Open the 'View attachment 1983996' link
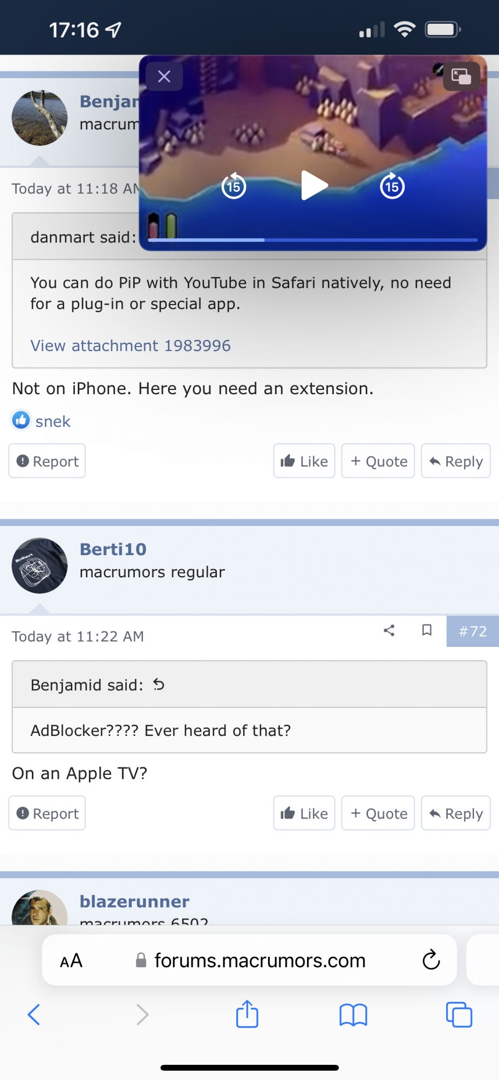 click(131, 346)
